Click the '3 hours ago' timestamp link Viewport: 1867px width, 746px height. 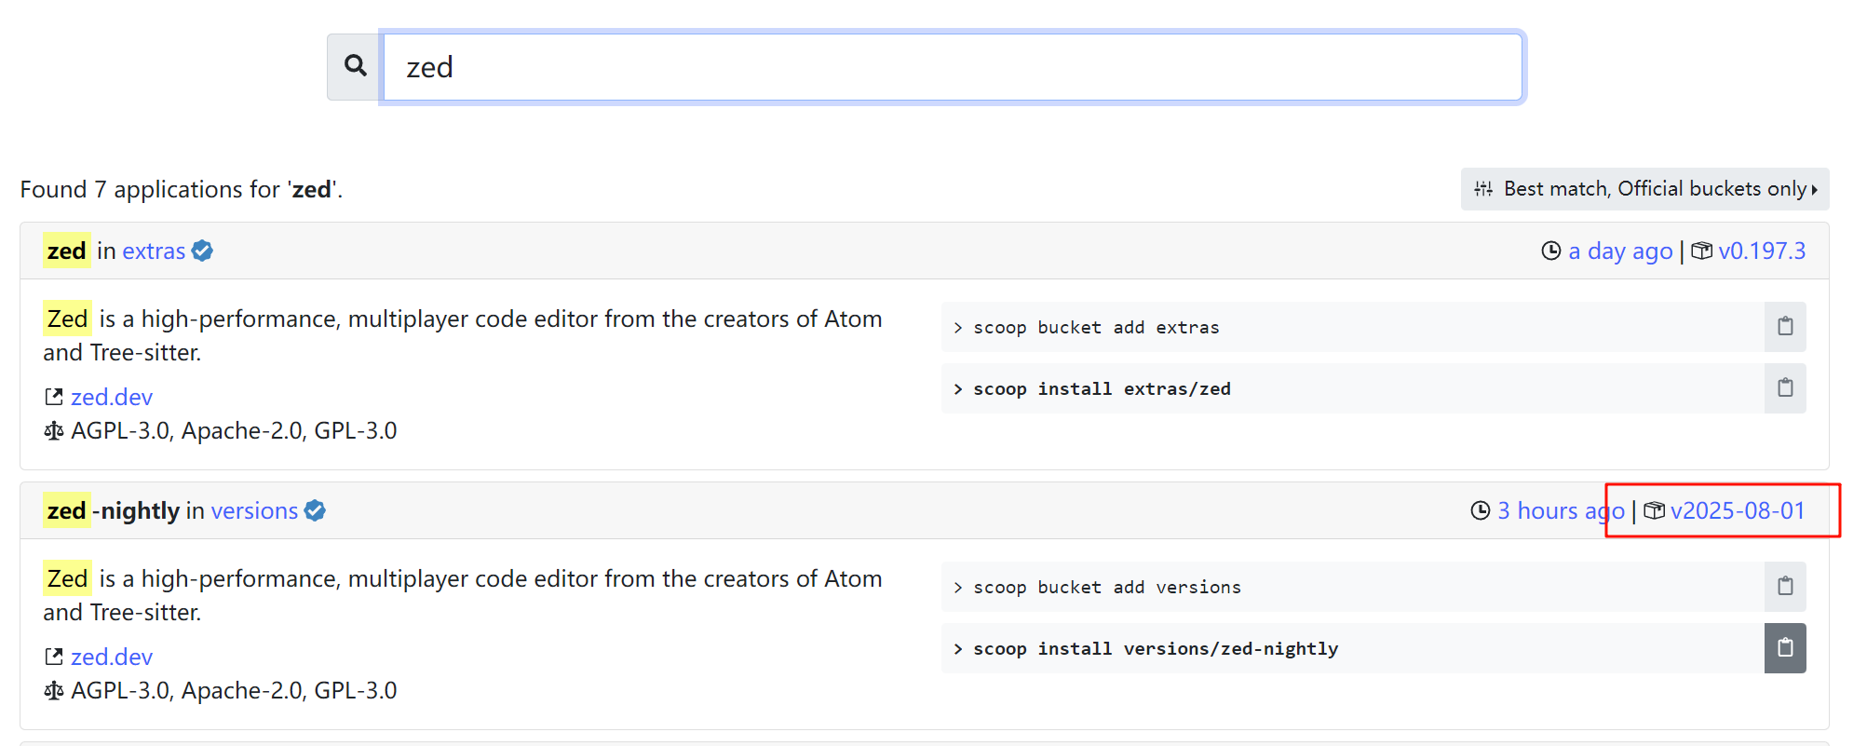click(1561, 511)
